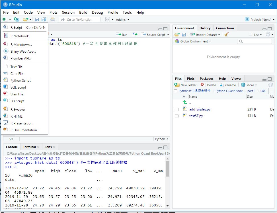Click the Re-run previous code icon
The height and width of the screenshot is (213, 277).
135,34
